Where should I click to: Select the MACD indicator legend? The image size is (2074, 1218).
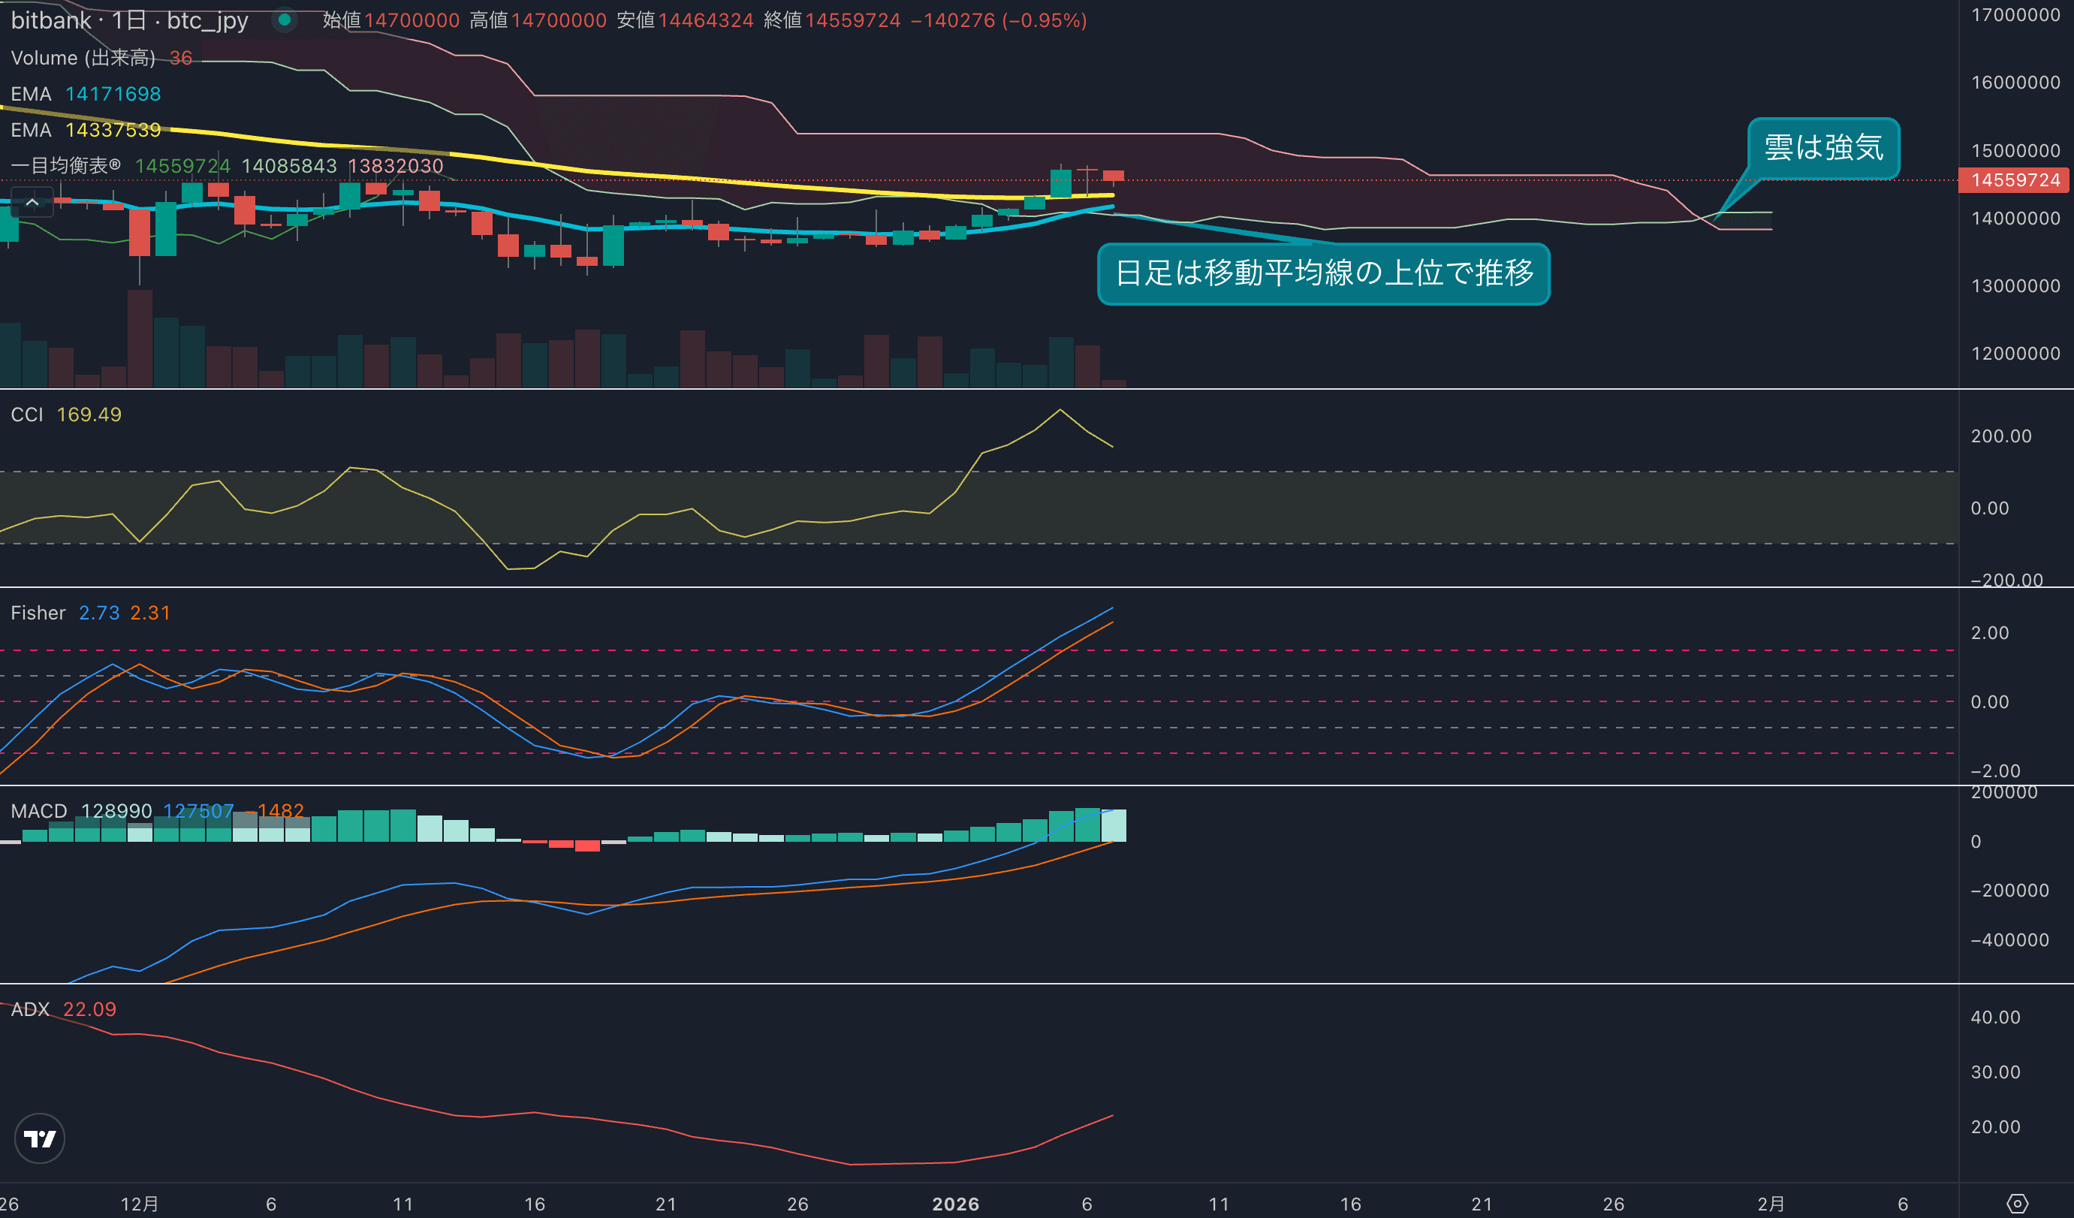pos(39,812)
